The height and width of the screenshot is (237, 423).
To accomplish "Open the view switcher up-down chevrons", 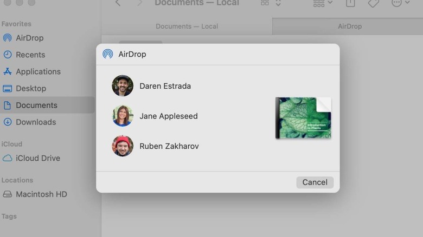I will (278, 3).
